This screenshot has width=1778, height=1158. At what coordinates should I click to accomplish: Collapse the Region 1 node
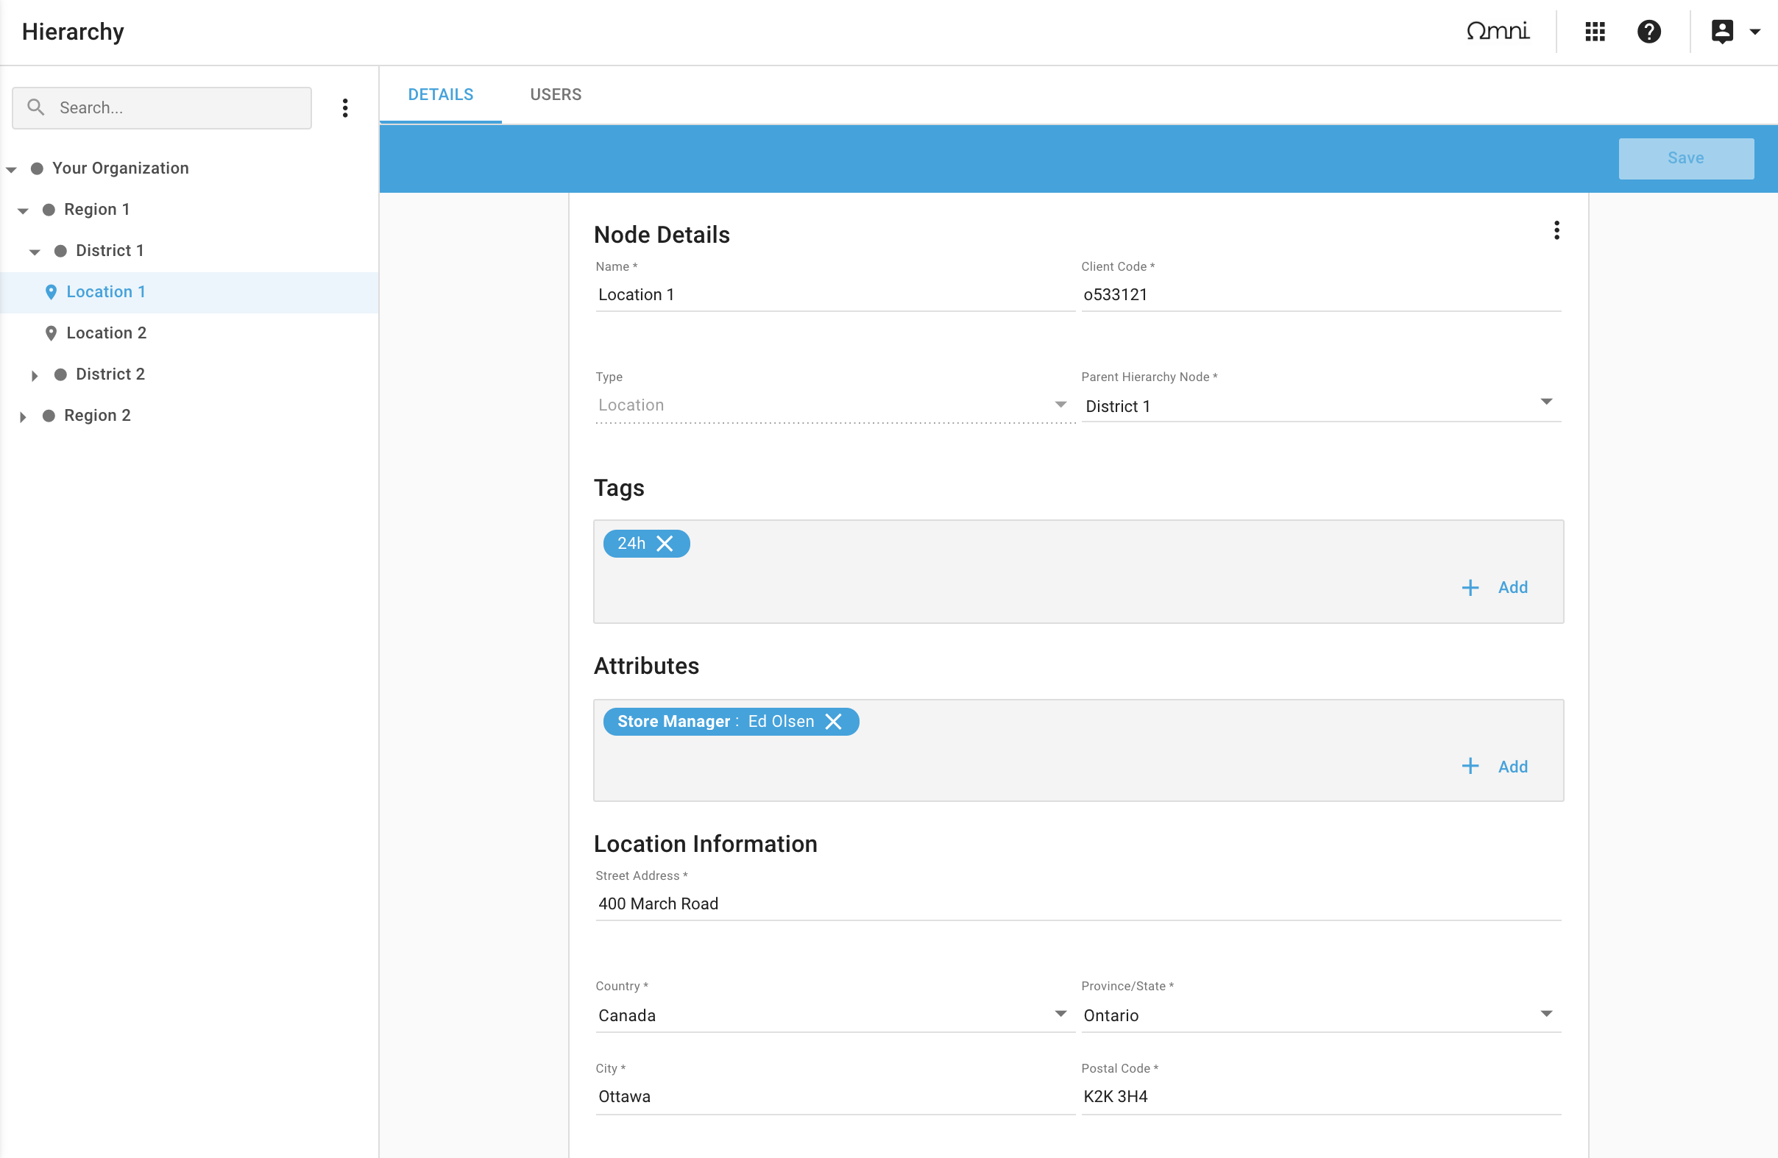[x=23, y=210]
